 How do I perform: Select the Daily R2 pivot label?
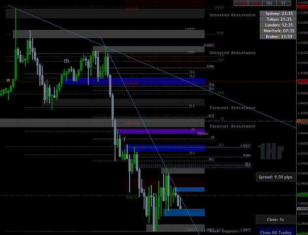[x=132, y=9]
